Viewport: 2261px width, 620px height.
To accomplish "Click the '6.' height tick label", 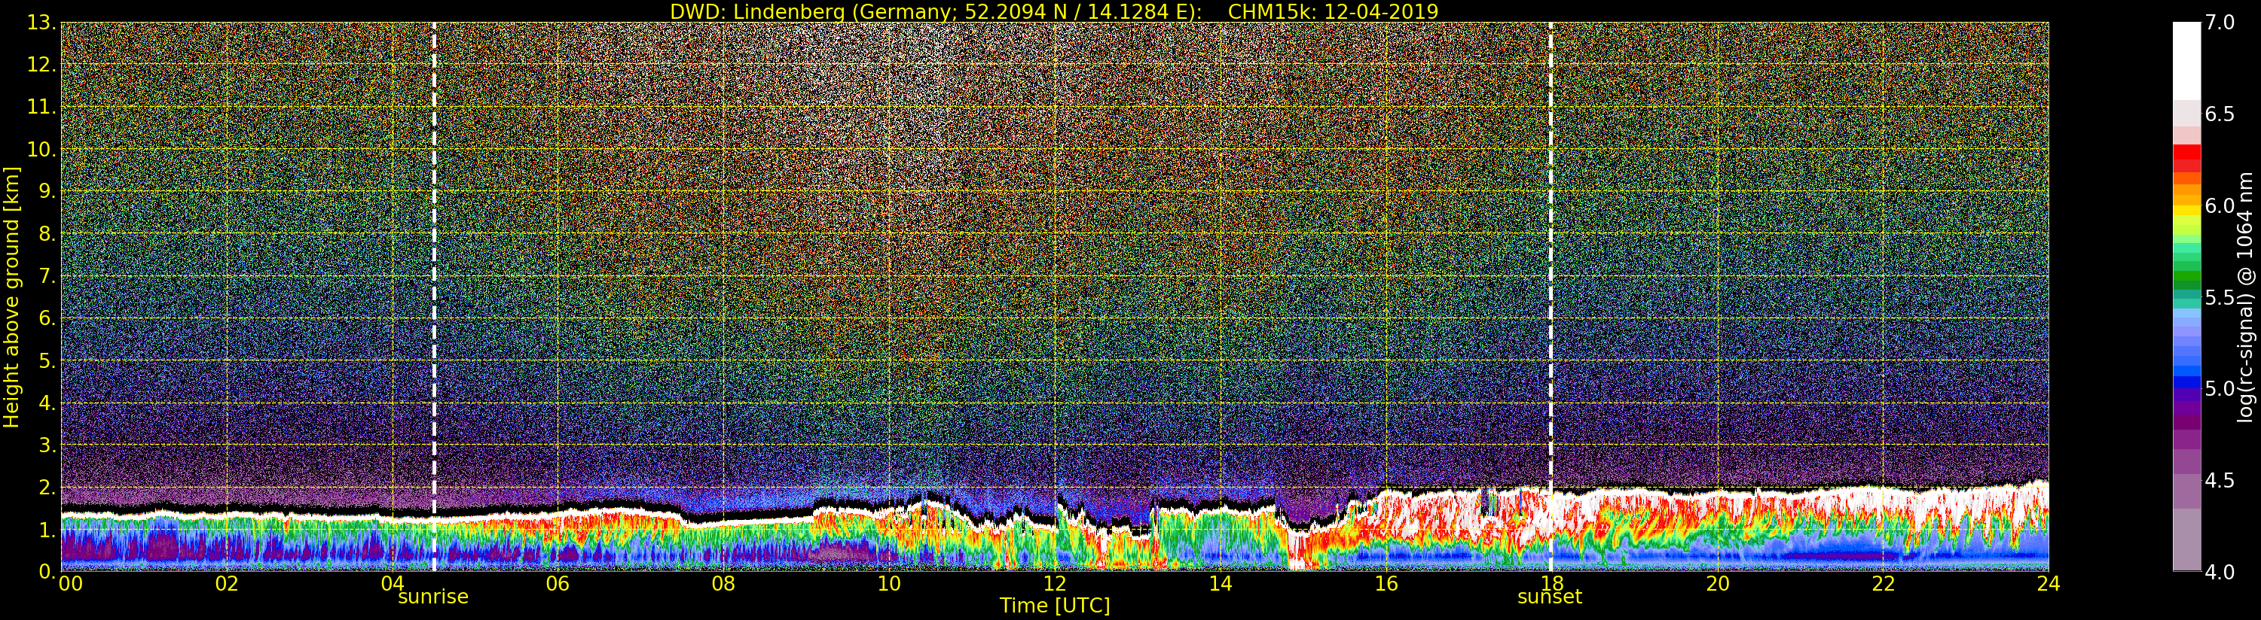I will (x=47, y=318).
